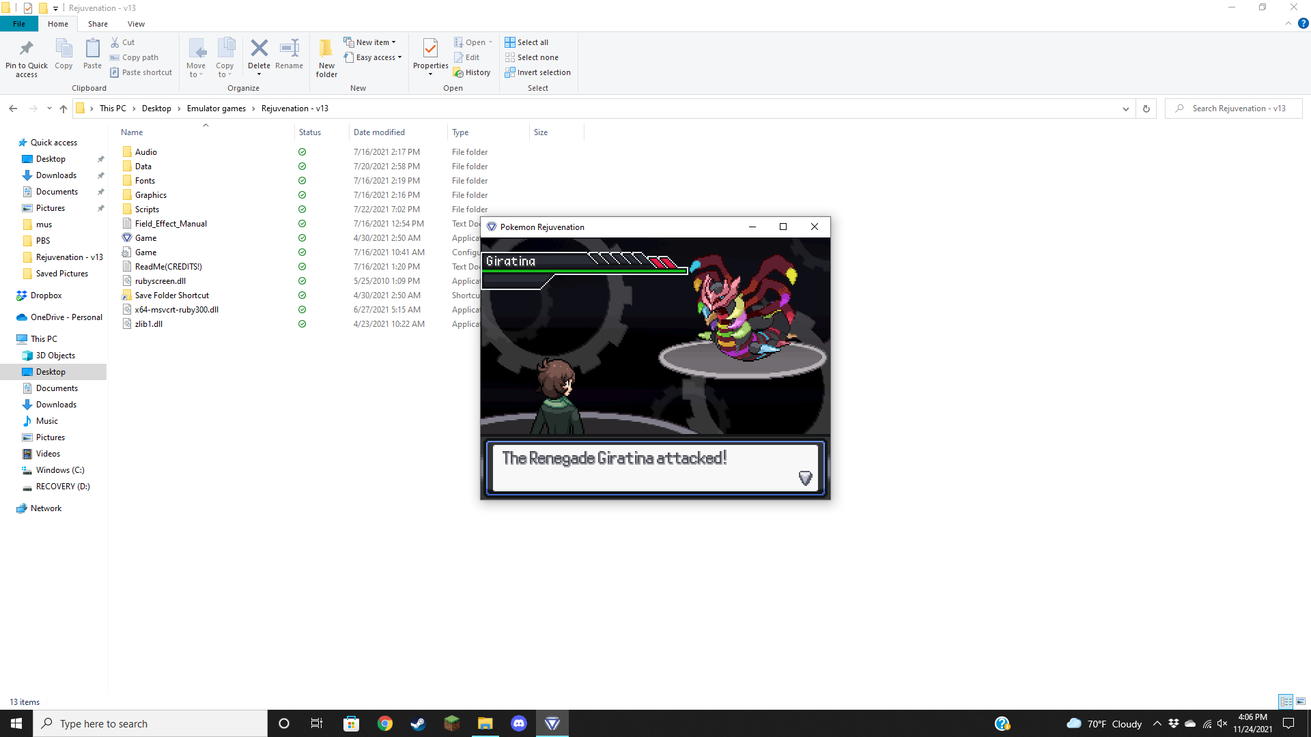Click the Giratina health bar
The width and height of the screenshot is (1311, 737).
coord(584,271)
